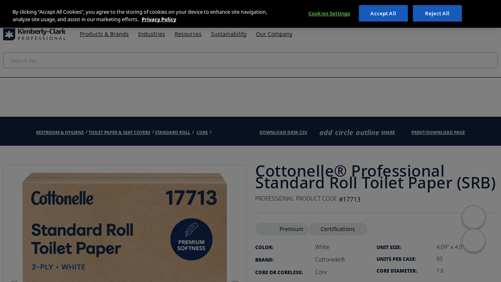Switch to the Certifications tab
Screen dimensions: 501x282
338,229
